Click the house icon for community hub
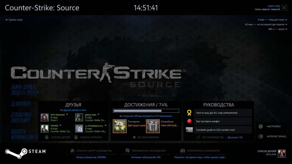The width and height of the screenshot is (292, 164). click(72, 151)
